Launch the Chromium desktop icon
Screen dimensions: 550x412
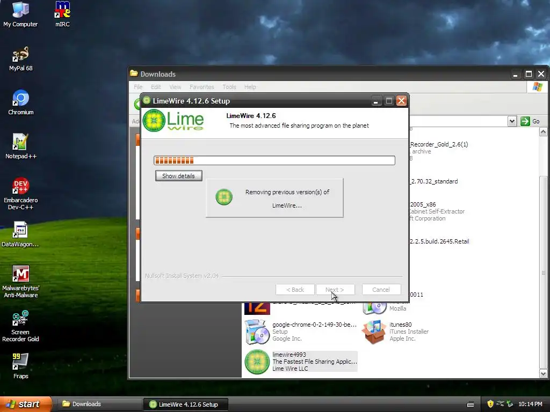click(21, 102)
